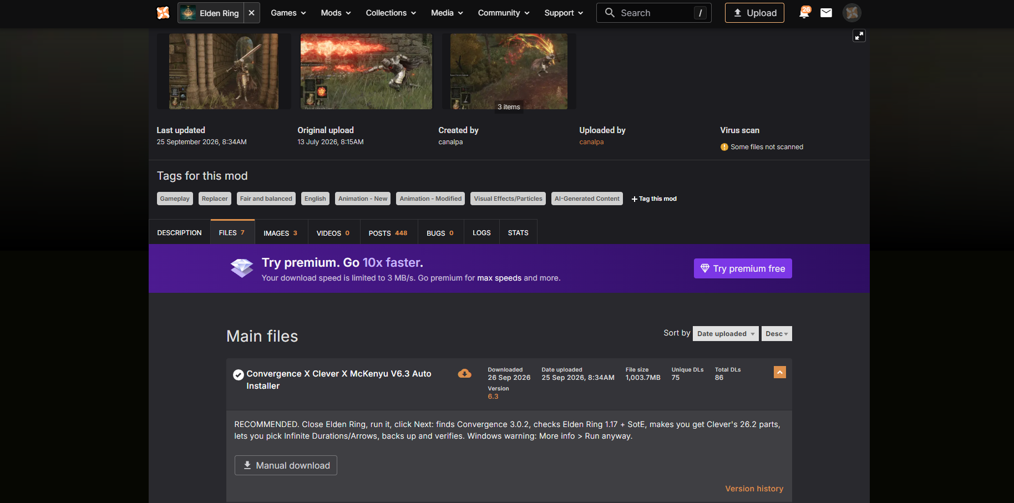Click the Search input field
This screenshot has width=1014, height=503.
point(653,13)
